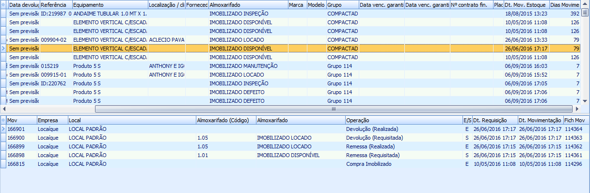590x193 pixels.
Task: Sort by Dt. Mov. Estoque column header
Action: pyautogui.click(x=526, y=4)
